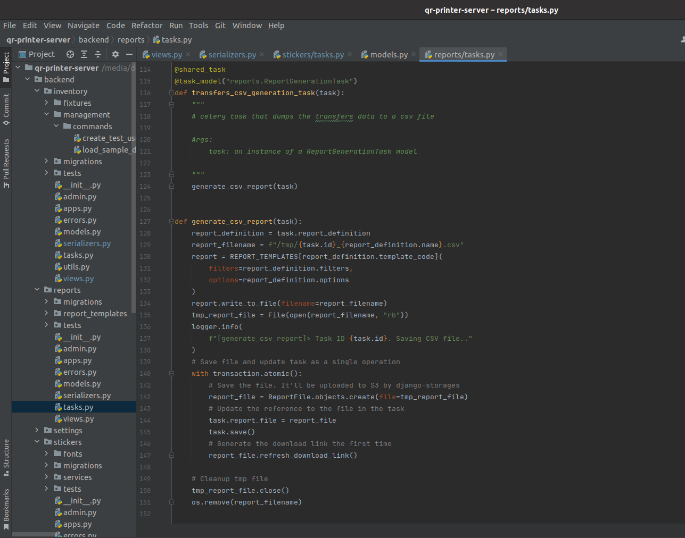
Task: Click the Expand All icon in Project panel
Action: pos(84,54)
